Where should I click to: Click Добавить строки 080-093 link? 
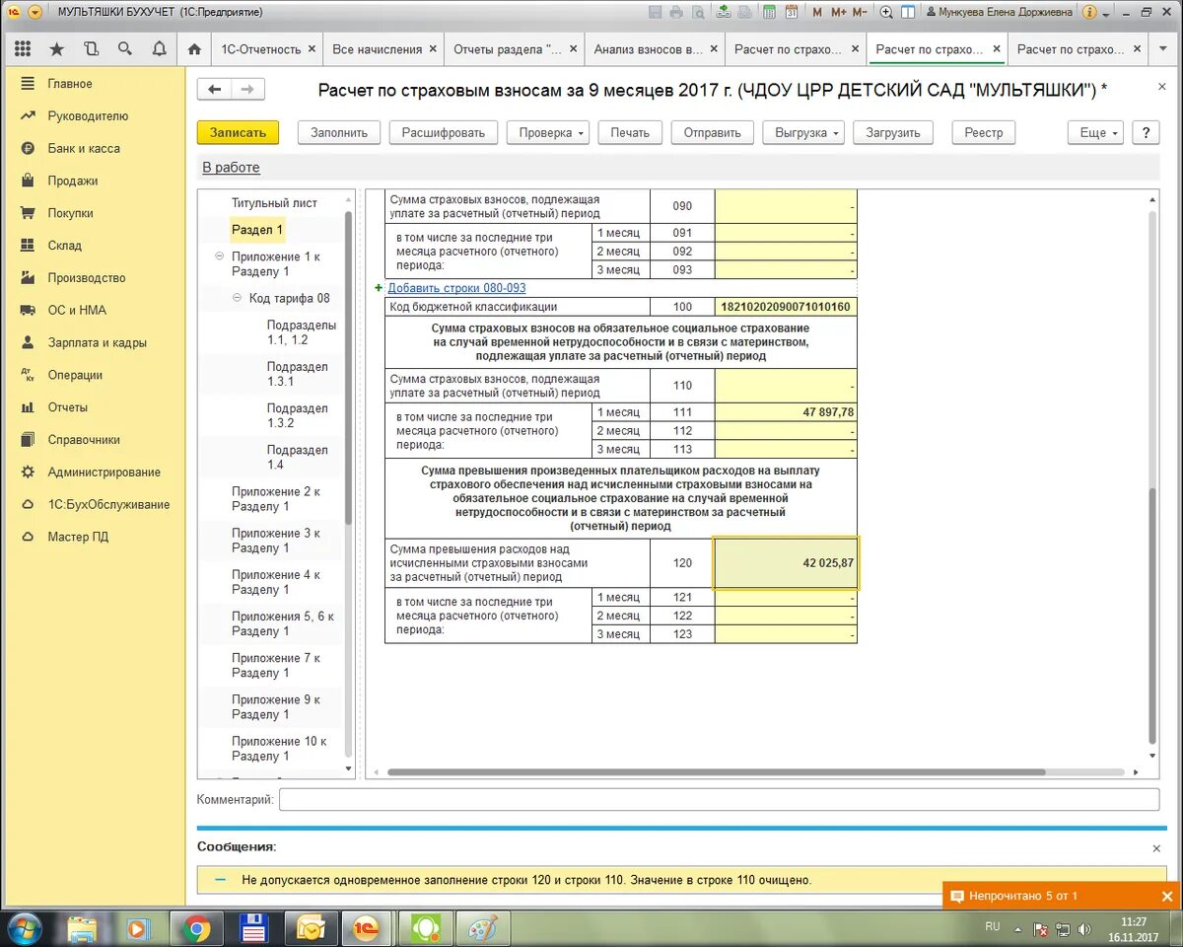pyautogui.click(x=456, y=288)
